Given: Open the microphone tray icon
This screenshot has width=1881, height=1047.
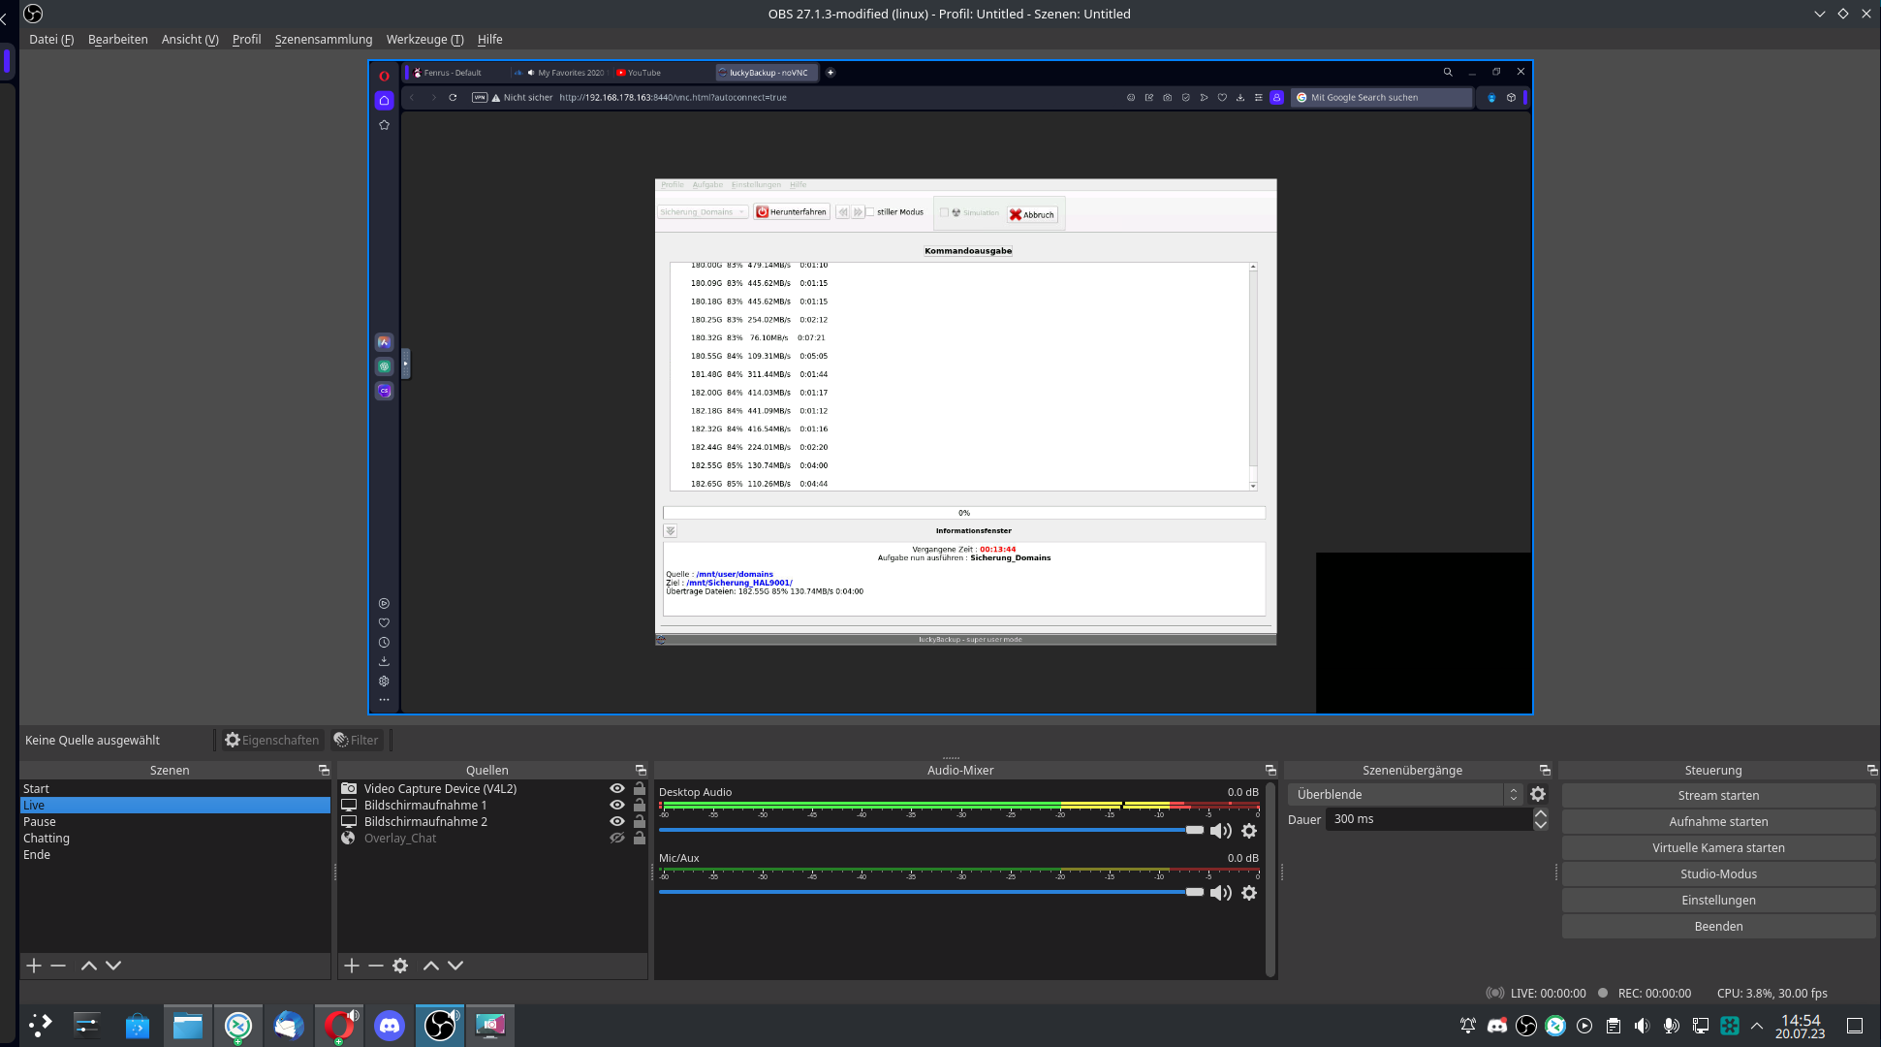Looking at the screenshot, I should click(1672, 1026).
